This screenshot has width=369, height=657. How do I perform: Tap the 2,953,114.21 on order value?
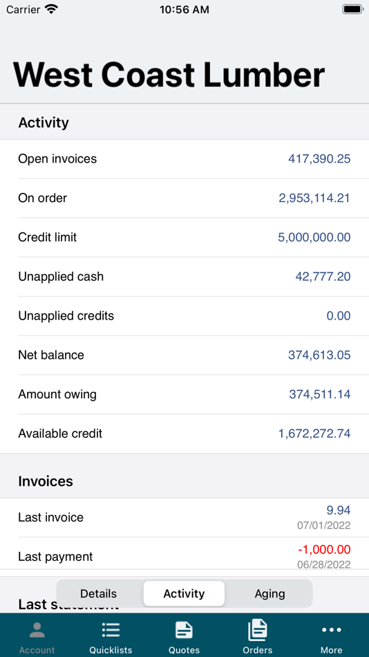tap(314, 198)
